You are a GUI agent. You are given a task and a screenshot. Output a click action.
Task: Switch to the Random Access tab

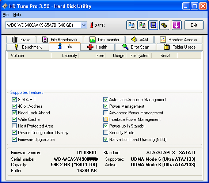[x=178, y=39]
